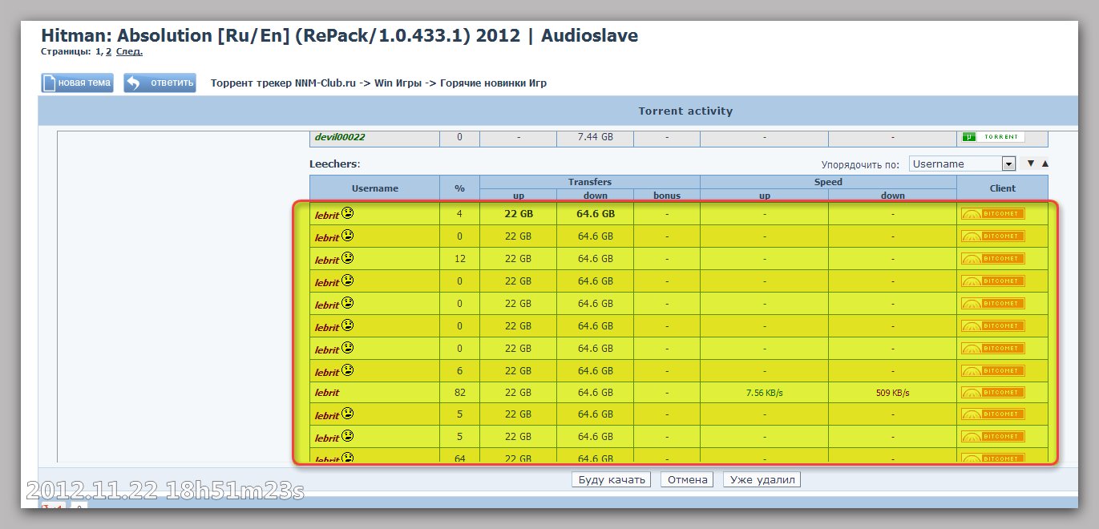This screenshot has width=1099, height=529.
Task: Click the BitComet icon in the 82% row
Action: (993, 393)
